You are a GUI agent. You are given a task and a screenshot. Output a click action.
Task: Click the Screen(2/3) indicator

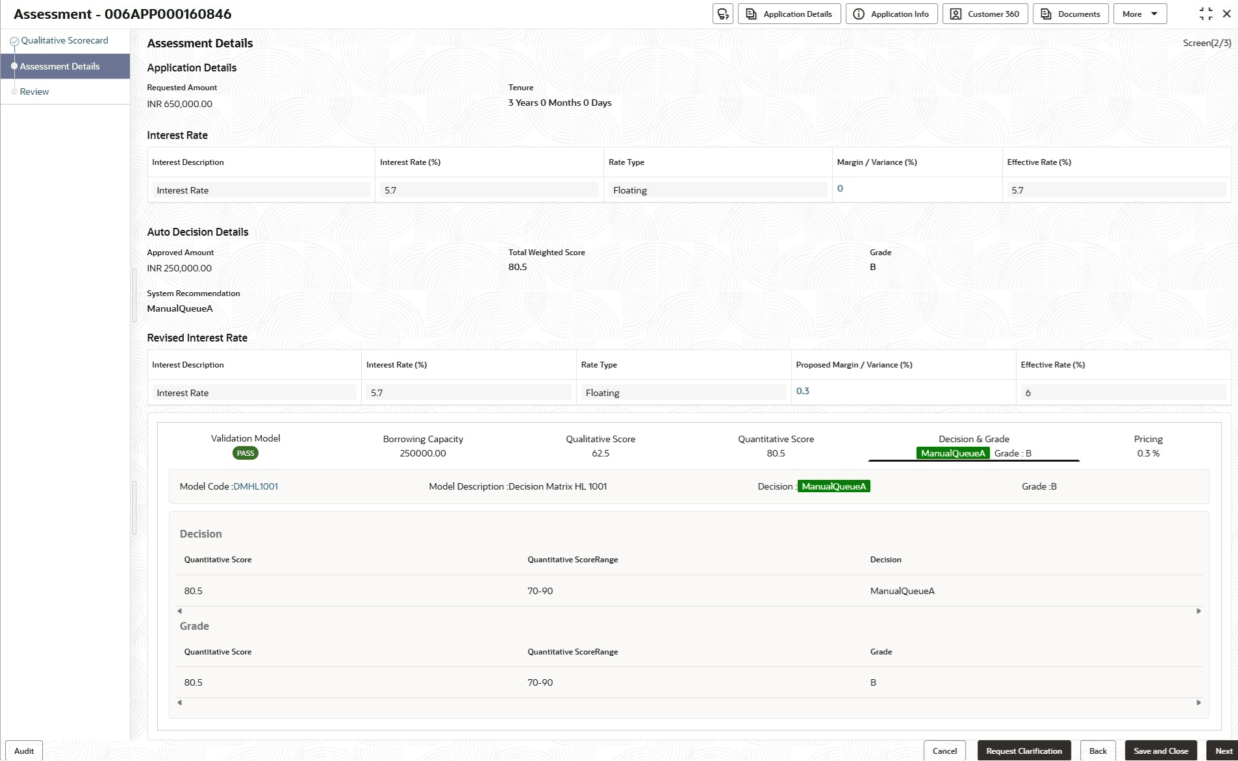coord(1207,43)
